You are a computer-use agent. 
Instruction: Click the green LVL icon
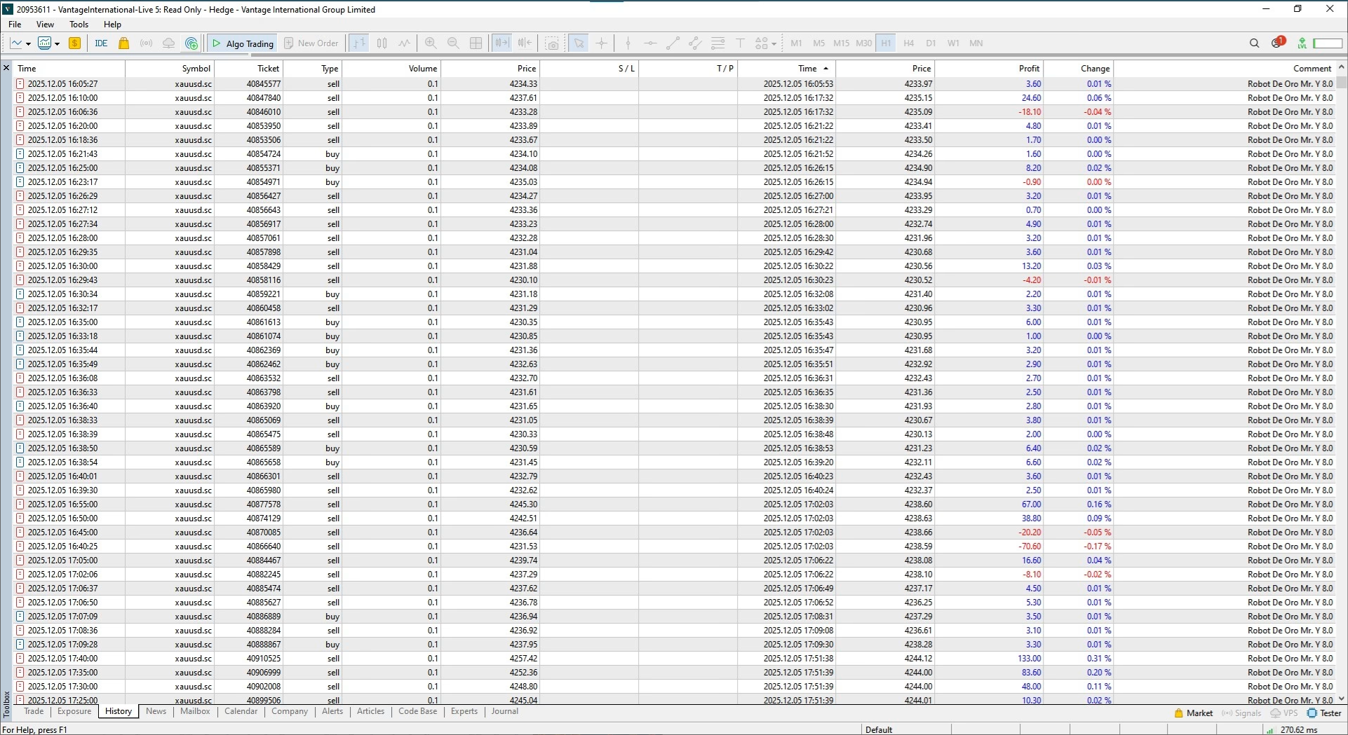point(1302,43)
